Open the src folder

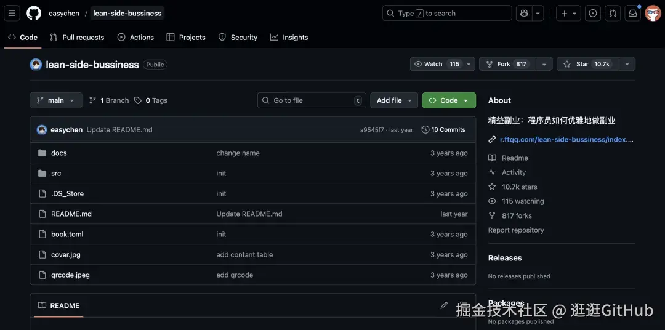pos(56,174)
